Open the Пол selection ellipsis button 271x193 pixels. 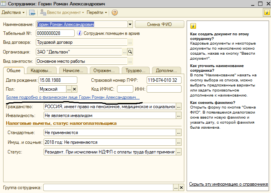[69, 89]
